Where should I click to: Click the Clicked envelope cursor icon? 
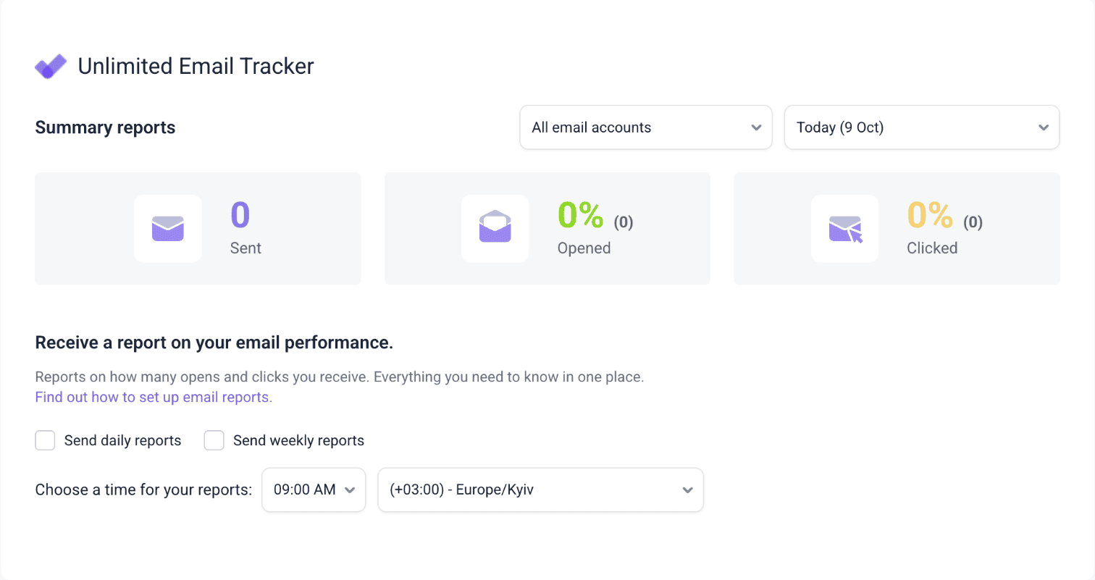[845, 230]
